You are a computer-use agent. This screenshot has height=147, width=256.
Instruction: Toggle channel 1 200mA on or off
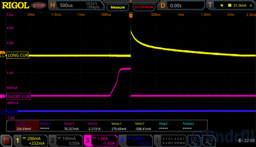30,141
